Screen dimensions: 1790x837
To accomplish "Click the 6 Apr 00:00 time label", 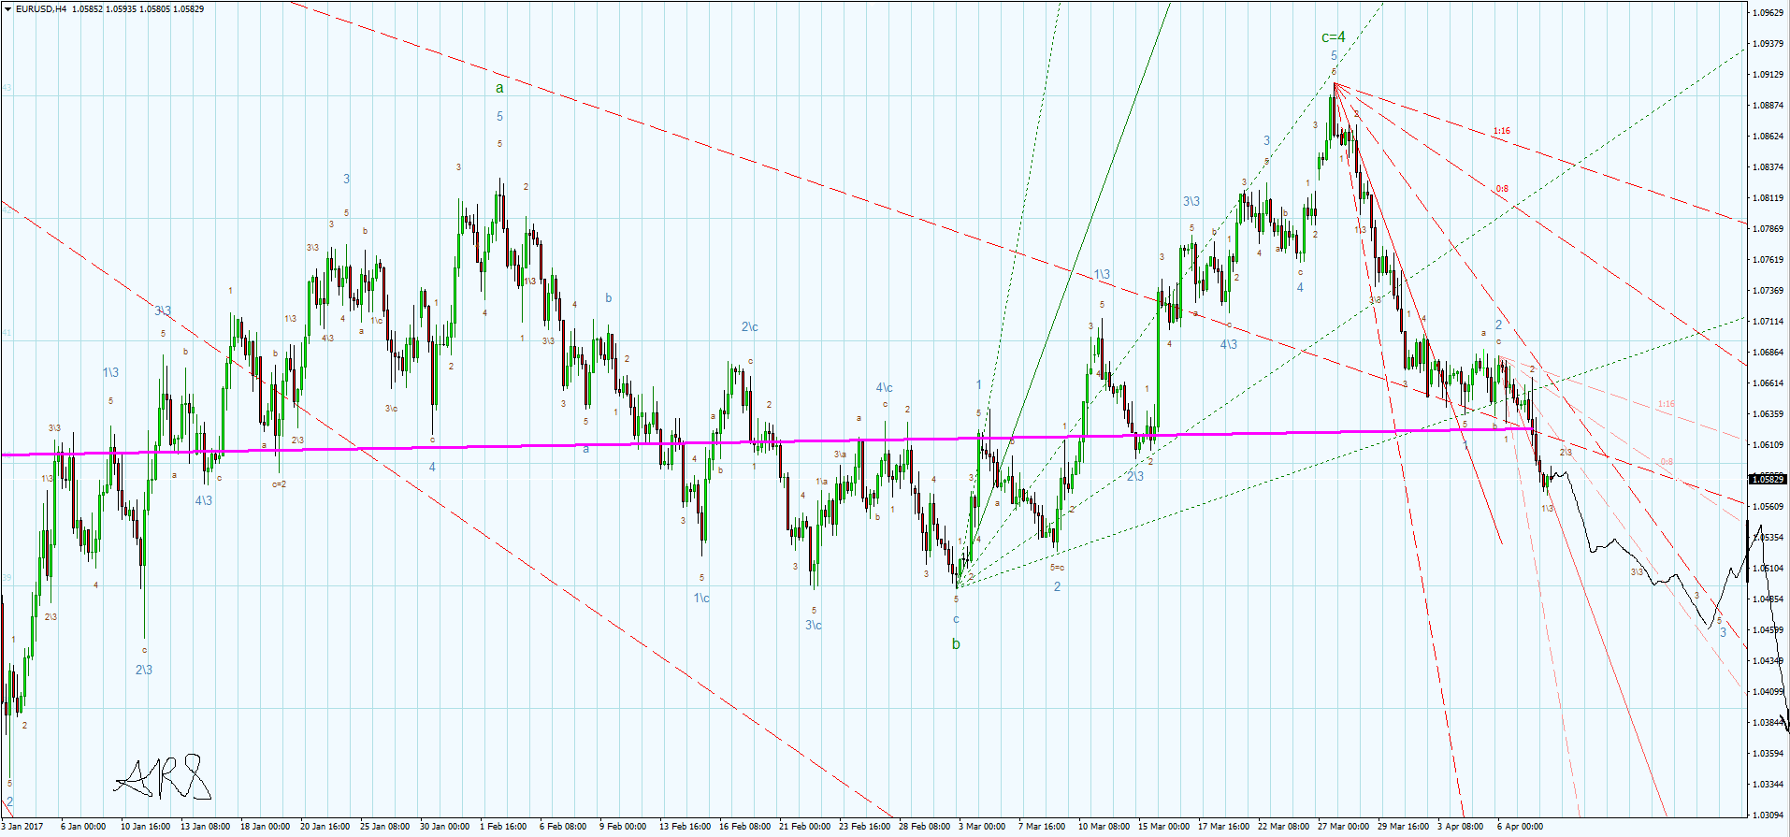I will (x=1521, y=827).
